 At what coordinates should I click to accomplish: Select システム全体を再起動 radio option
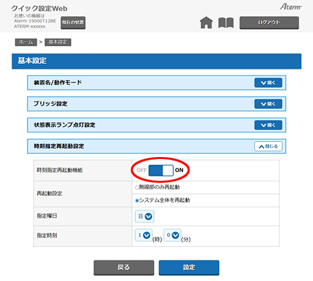point(137,201)
